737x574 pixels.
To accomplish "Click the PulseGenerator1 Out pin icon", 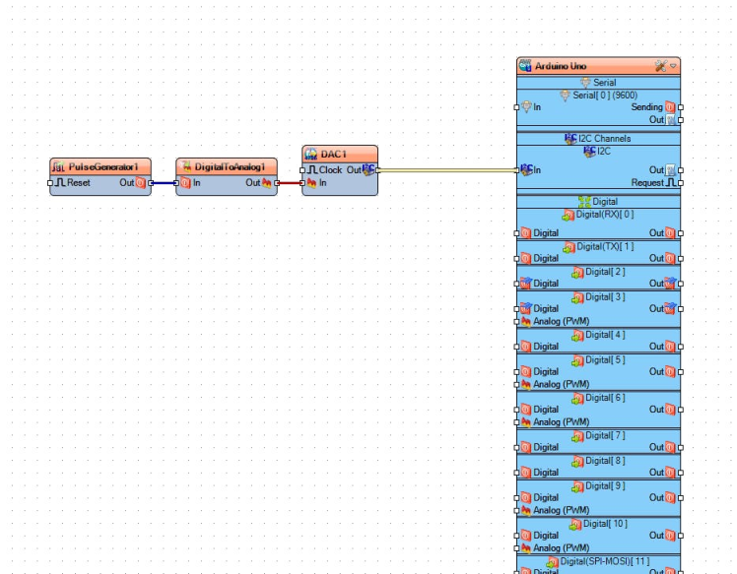I will [x=141, y=182].
